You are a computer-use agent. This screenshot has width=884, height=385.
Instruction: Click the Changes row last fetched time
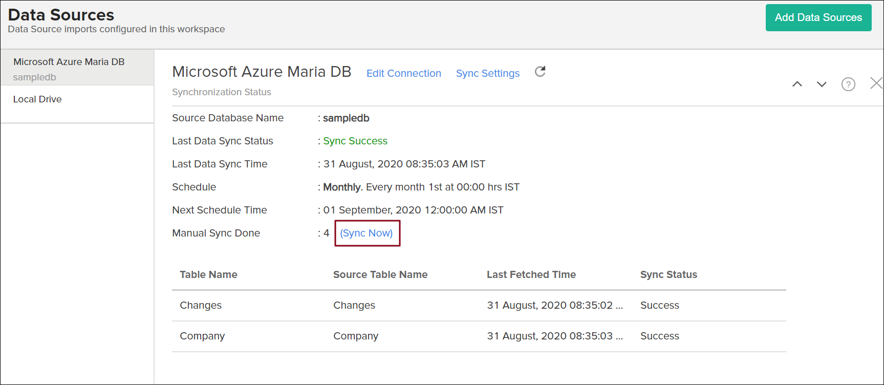click(x=554, y=305)
